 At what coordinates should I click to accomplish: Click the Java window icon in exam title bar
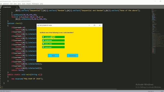38,25
